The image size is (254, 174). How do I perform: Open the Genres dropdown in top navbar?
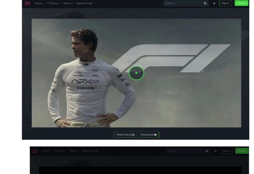click(68, 3)
